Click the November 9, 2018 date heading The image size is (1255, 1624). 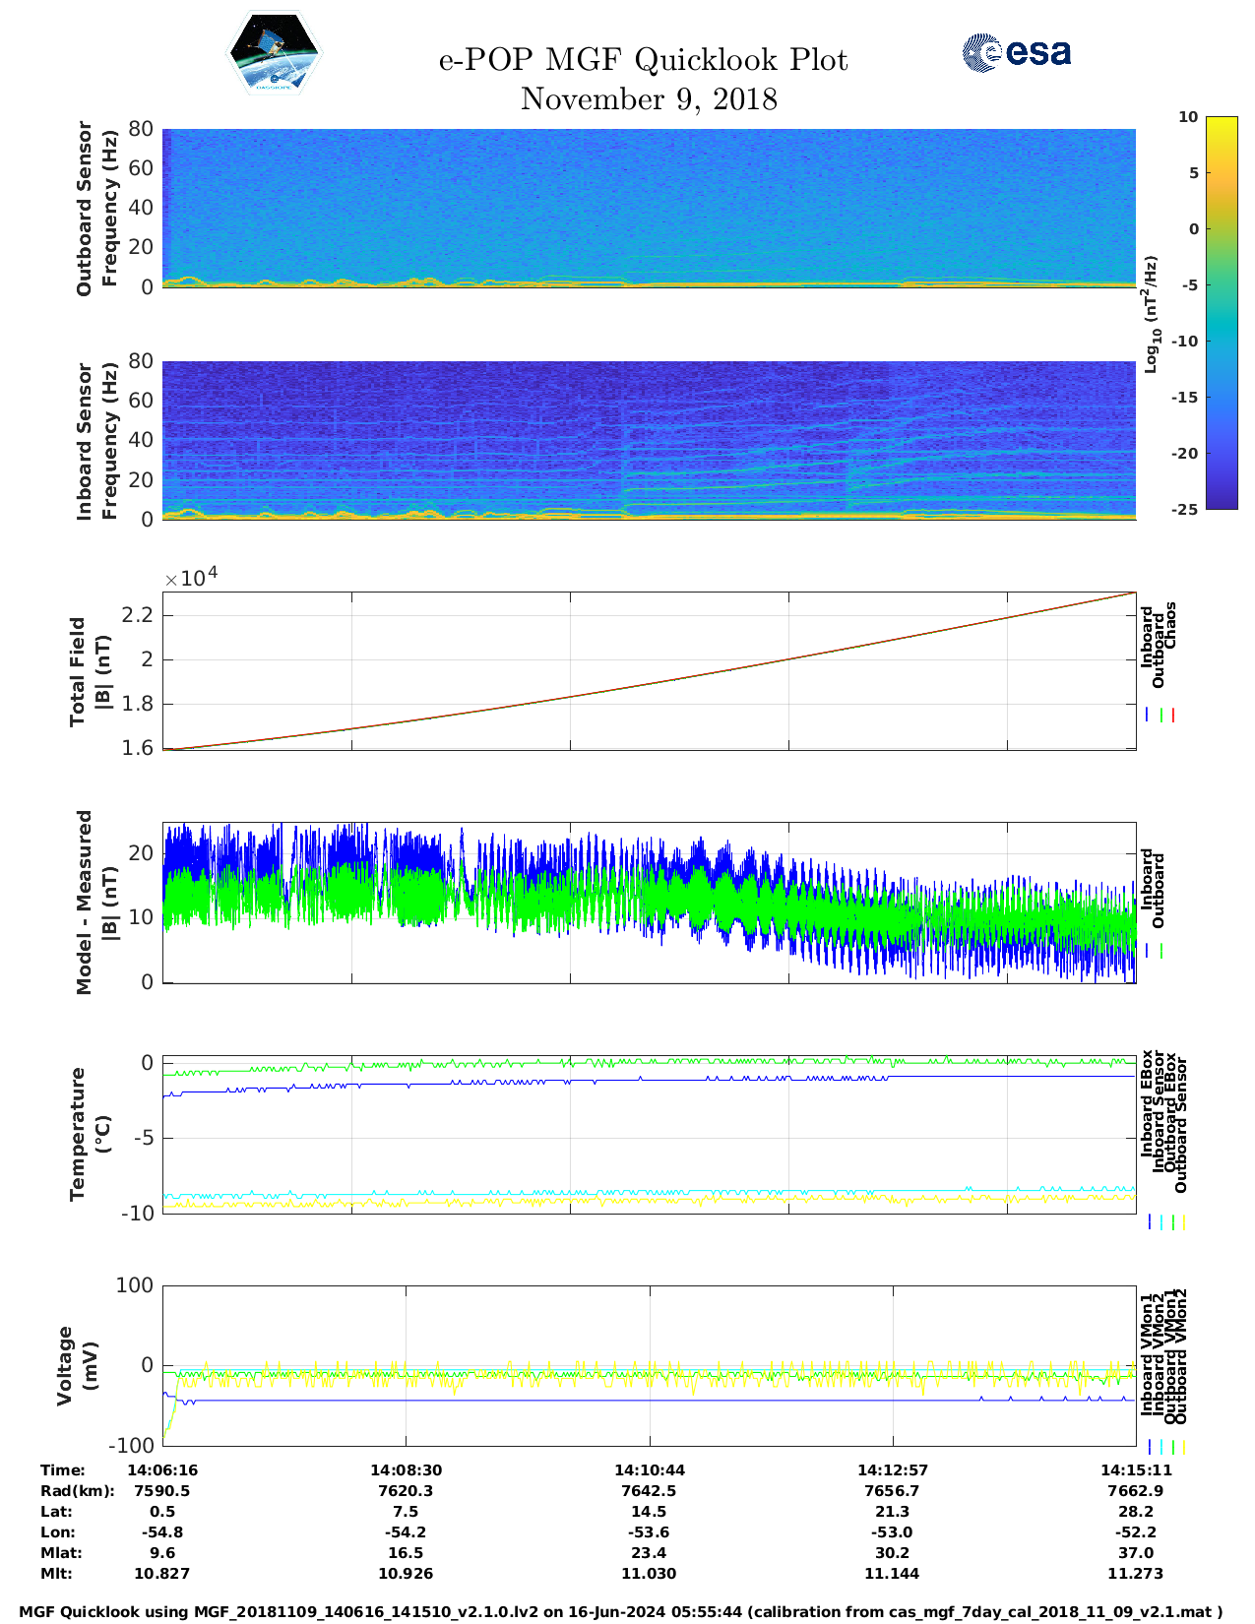[649, 99]
